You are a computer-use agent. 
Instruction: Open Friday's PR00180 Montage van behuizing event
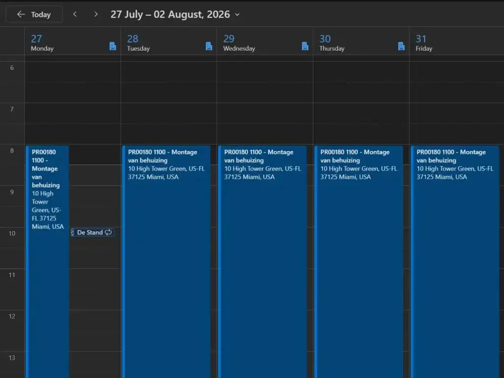[x=455, y=262]
